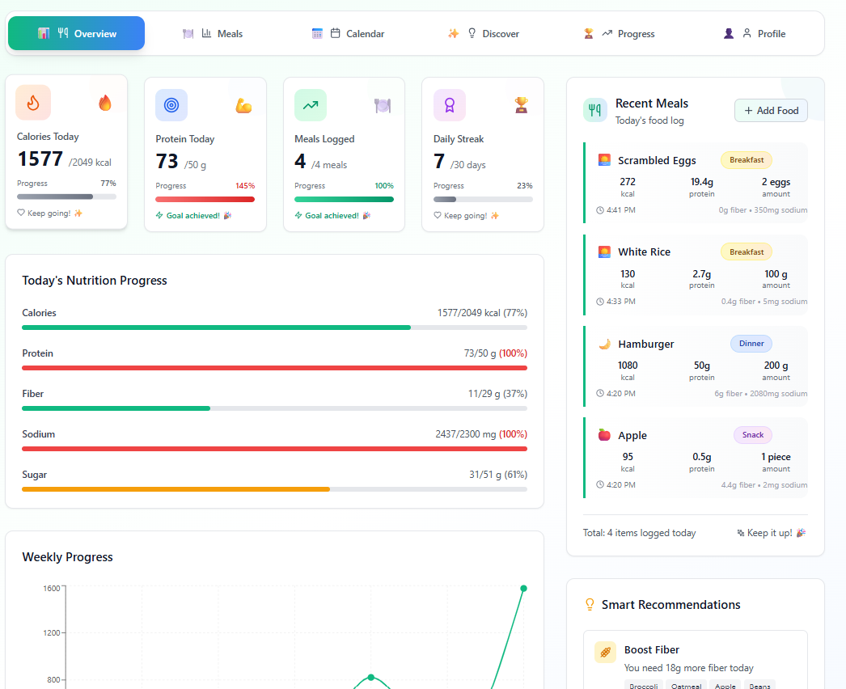Open the Profile tab
Image resolution: width=846 pixels, height=689 pixels.
pos(755,33)
